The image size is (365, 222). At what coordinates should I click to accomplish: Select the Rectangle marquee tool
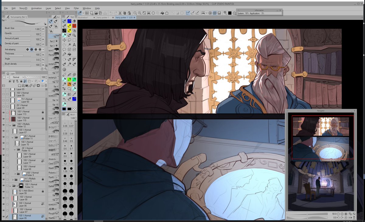(x=75, y=40)
